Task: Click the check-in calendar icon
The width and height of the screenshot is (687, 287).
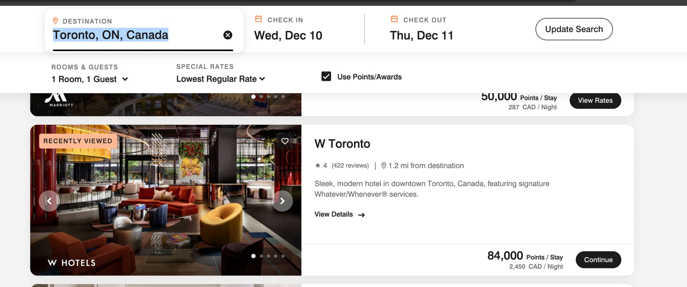Action: tap(258, 19)
